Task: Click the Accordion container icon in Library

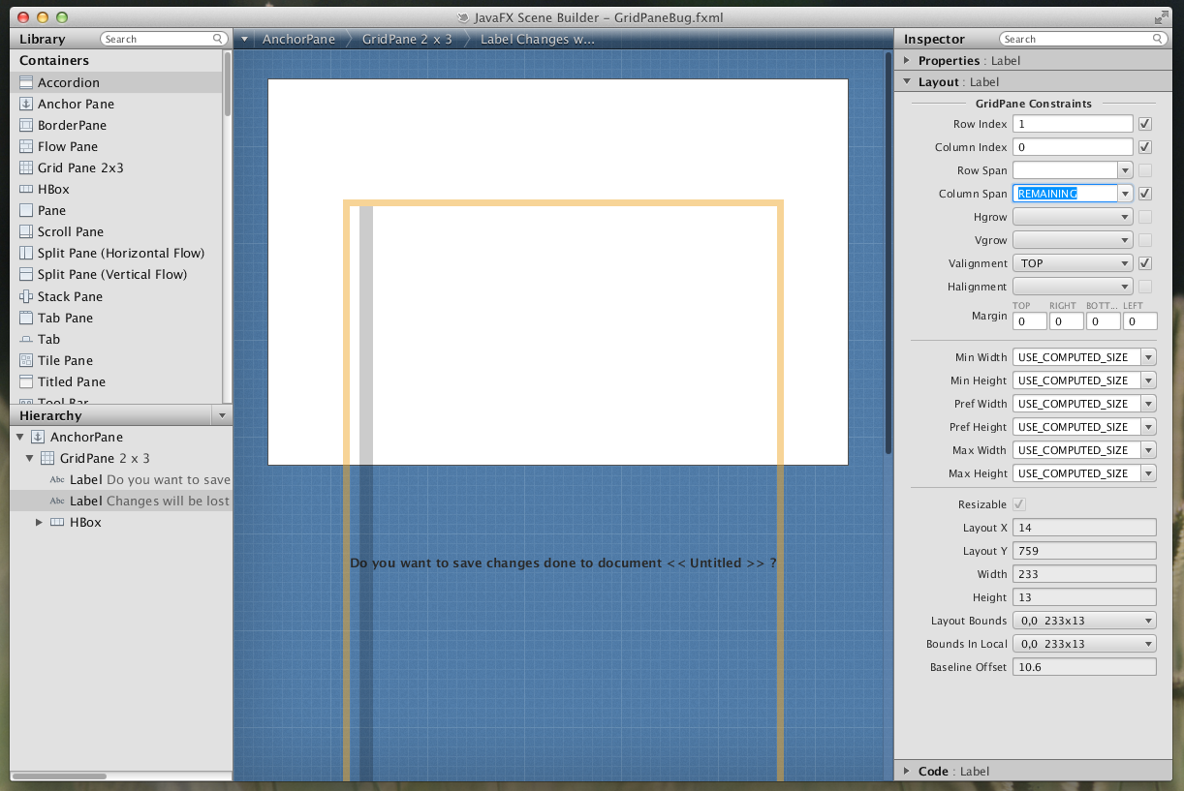Action: click(26, 83)
